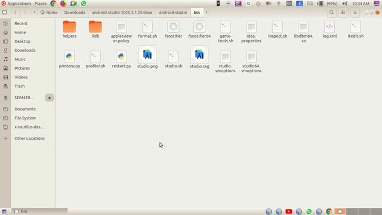Eject the SDM439 device
The image size is (382, 215).
click(50, 98)
